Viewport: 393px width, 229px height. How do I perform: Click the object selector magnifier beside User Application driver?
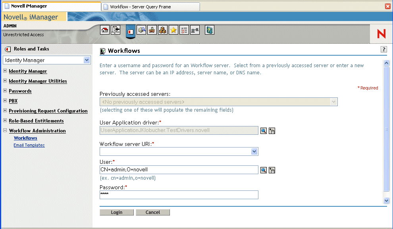pyautogui.click(x=263, y=130)
